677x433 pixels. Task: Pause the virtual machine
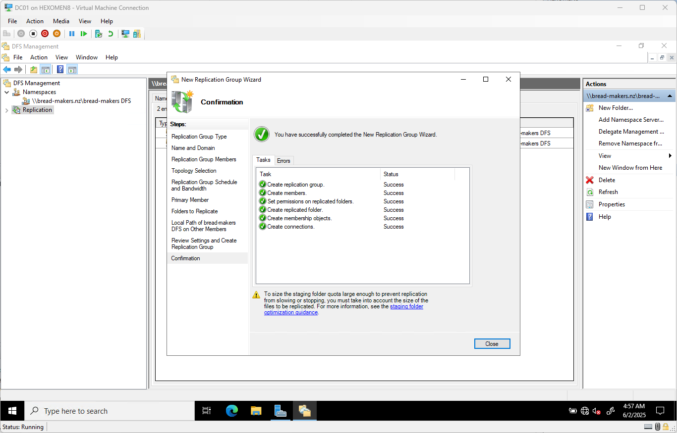73,33
